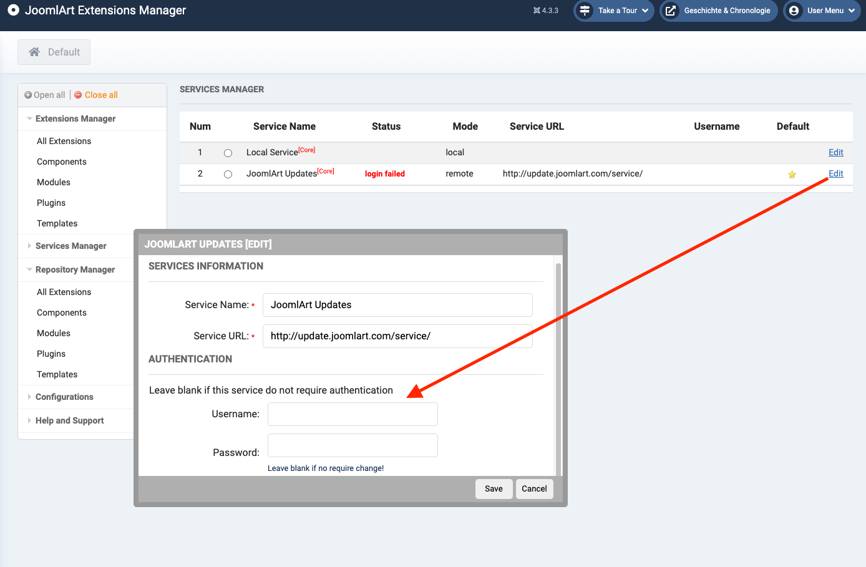Click the Username field in Authentication
The width and height of the screenshot is (866, 567).
(x=353, y=414)
